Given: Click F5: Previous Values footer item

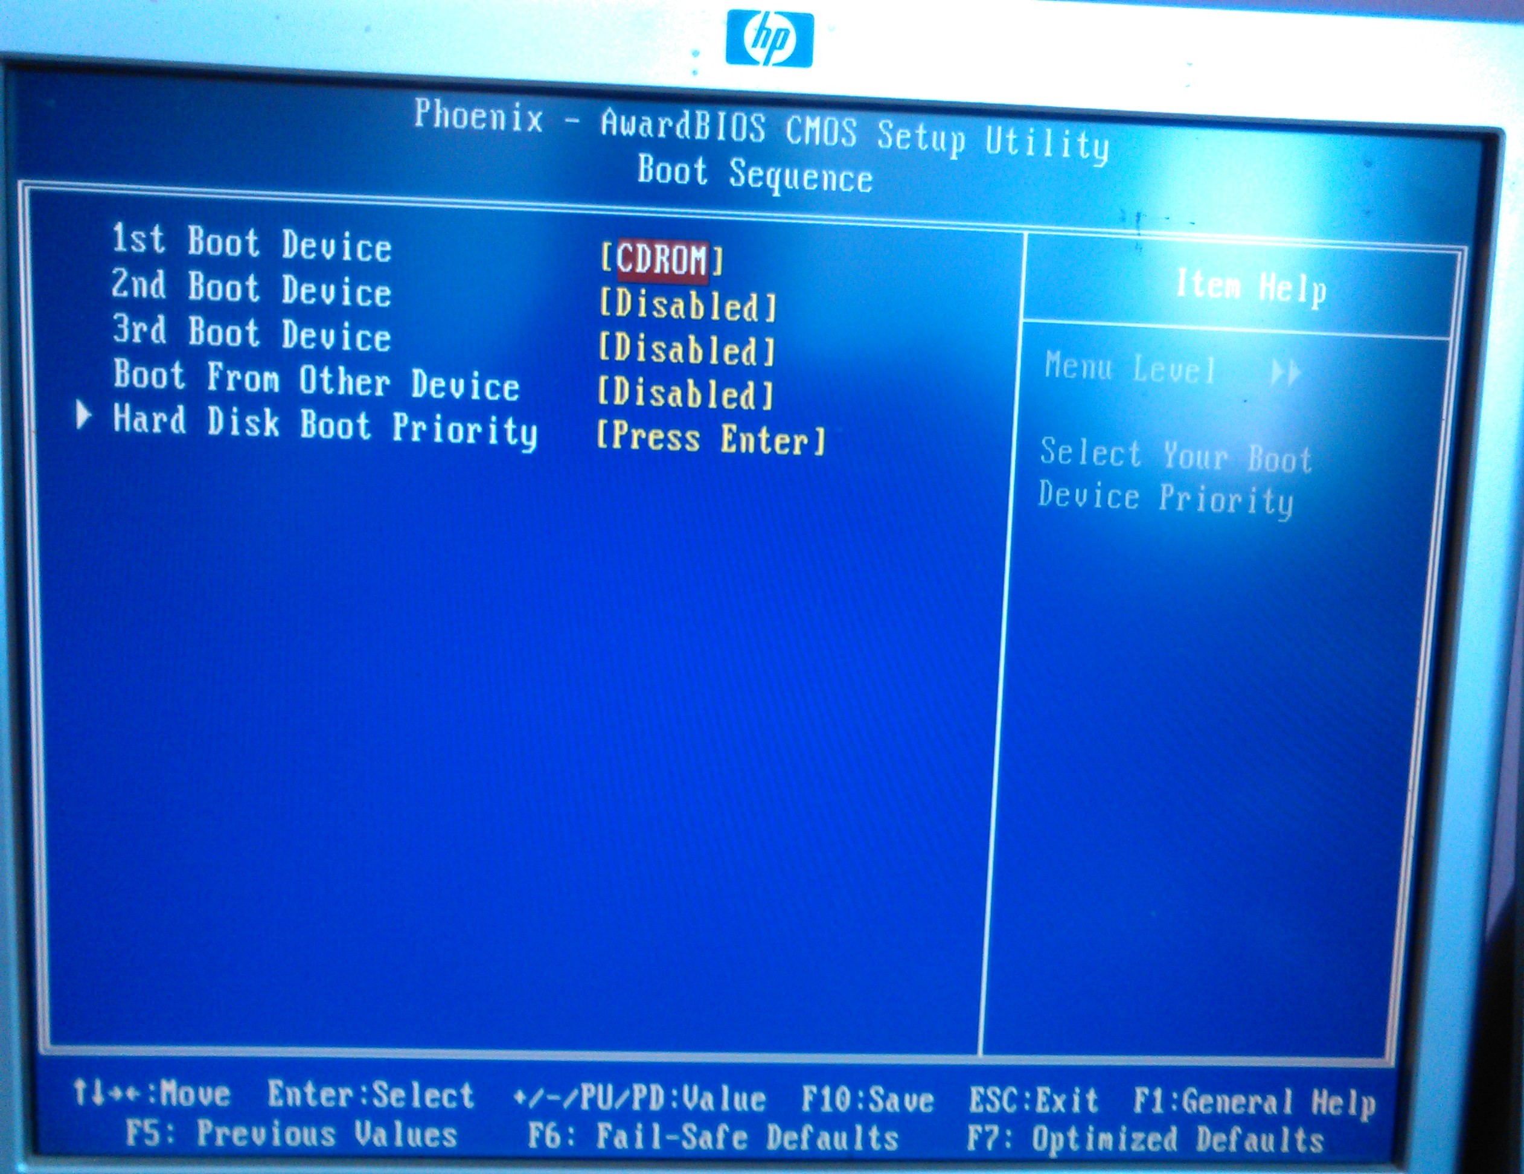Looking at the screenshot, I should 291,1134.
